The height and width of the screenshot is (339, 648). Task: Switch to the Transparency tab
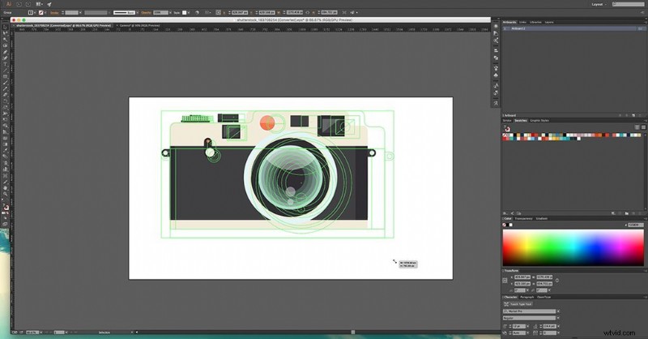pyautogui.click(x=523, y=218)
